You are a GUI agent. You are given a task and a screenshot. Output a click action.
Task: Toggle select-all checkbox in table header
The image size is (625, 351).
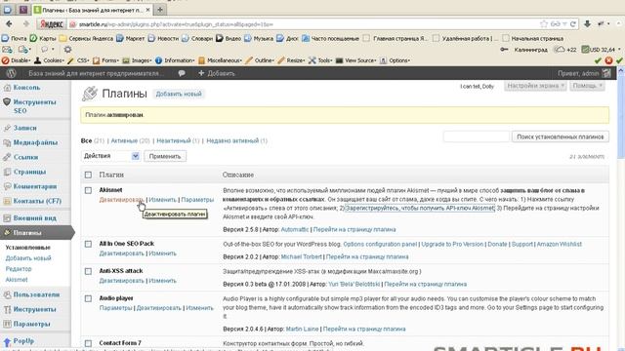pos(88,175)
